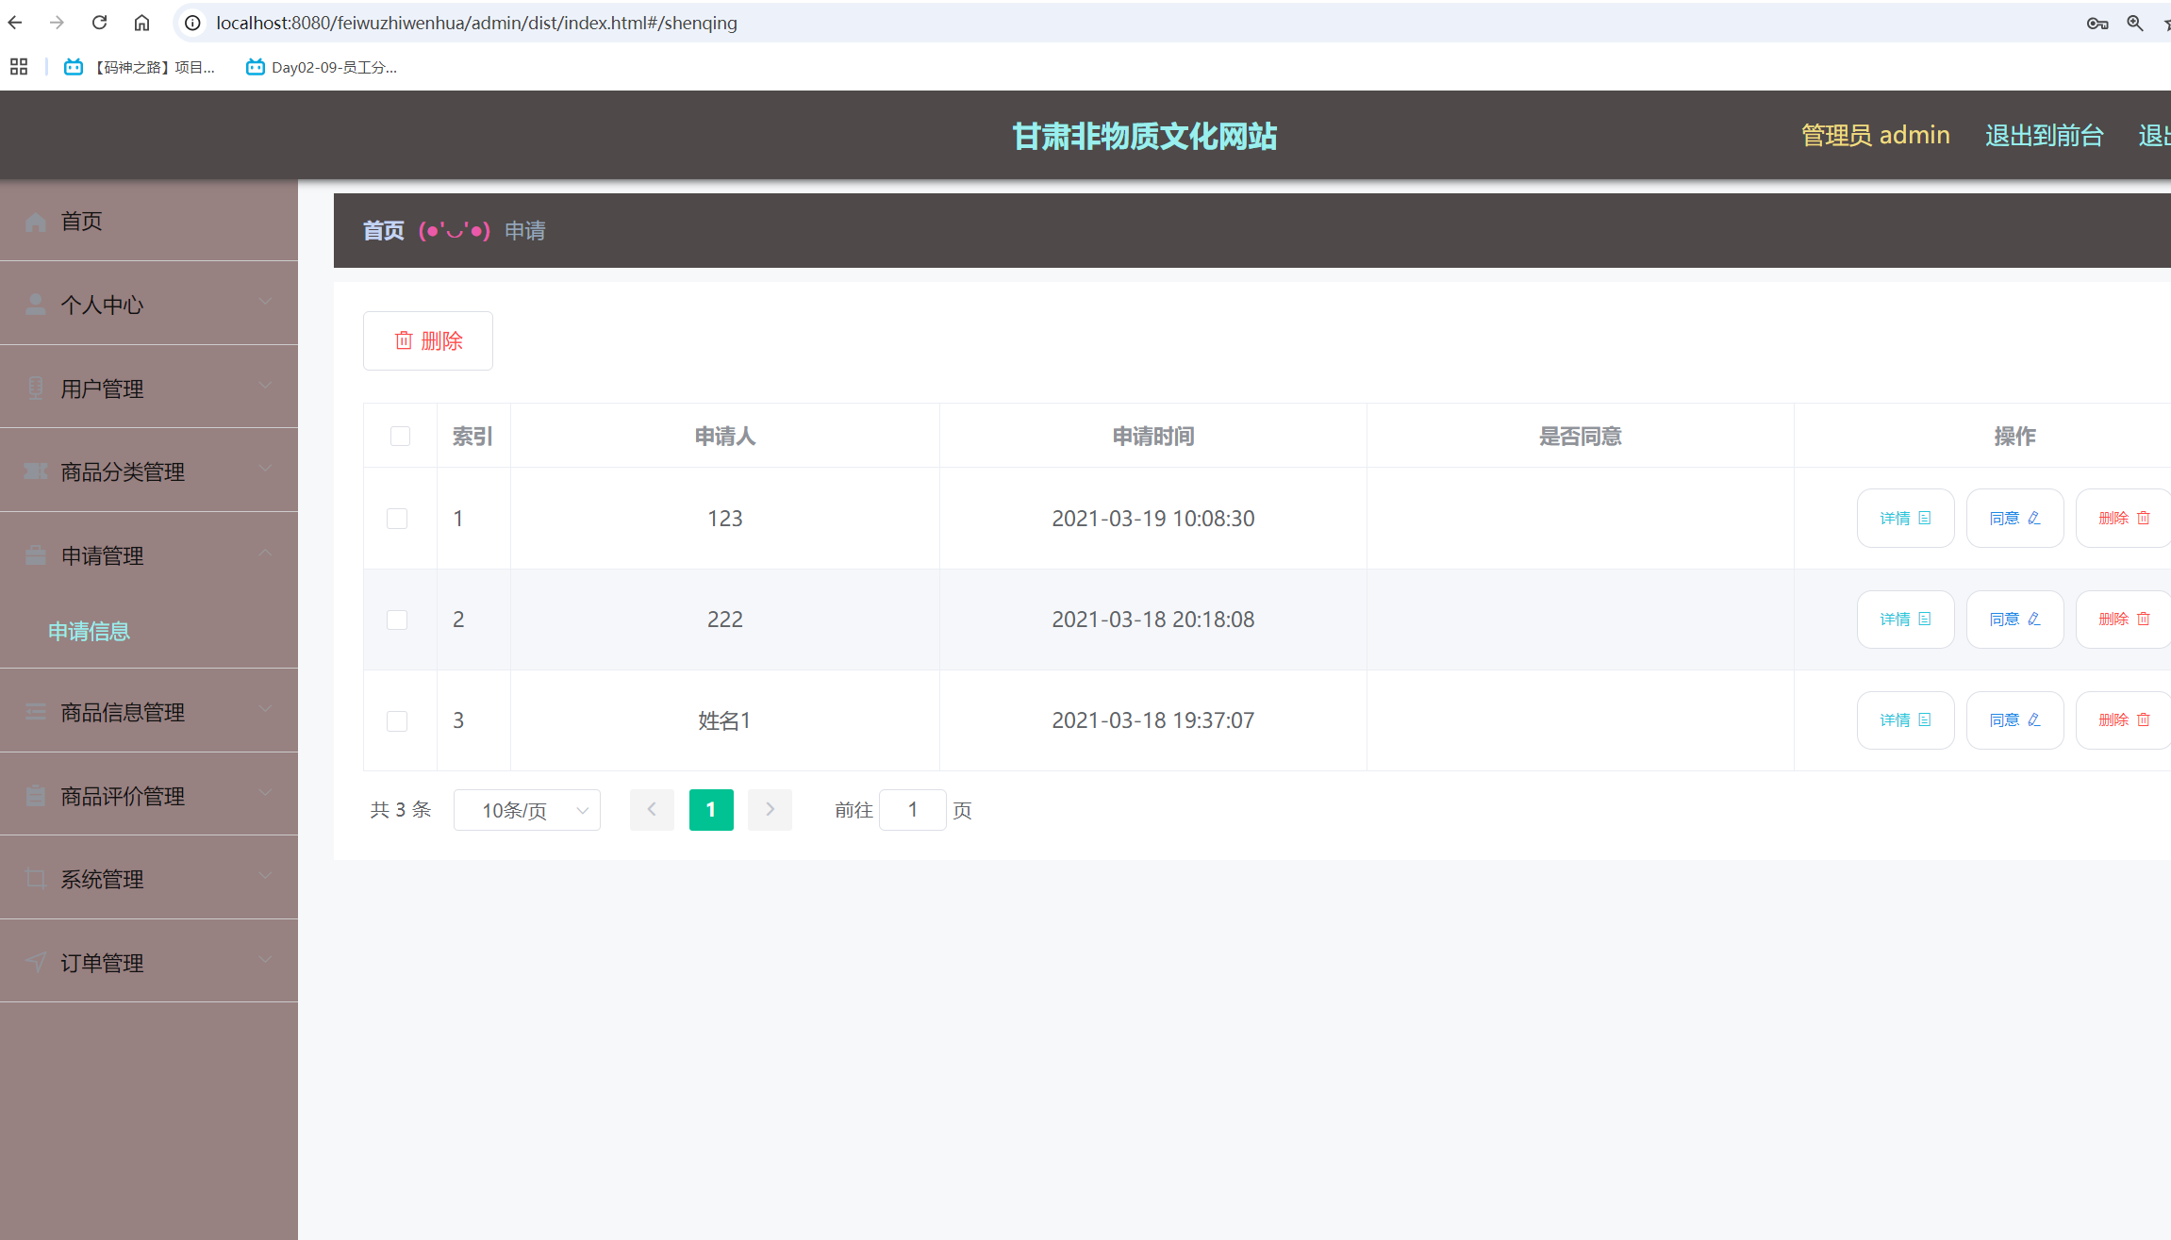Select the 首页 home icon in sidebar
Viewport: 2171px width, 1240px height.
(x=35, y=221)
